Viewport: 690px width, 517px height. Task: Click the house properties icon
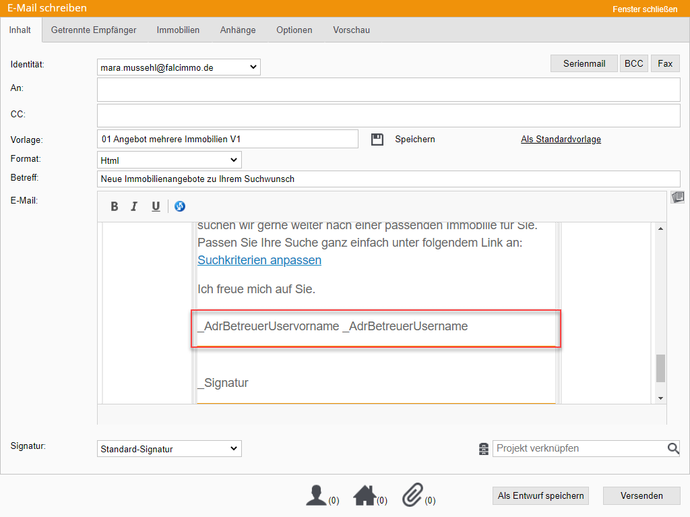[x=365, y=495]
